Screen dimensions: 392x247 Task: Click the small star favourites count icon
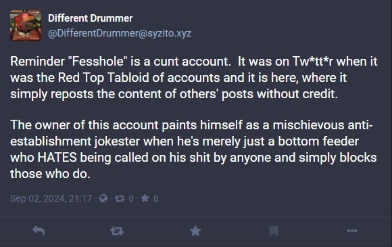pos(145,198)
